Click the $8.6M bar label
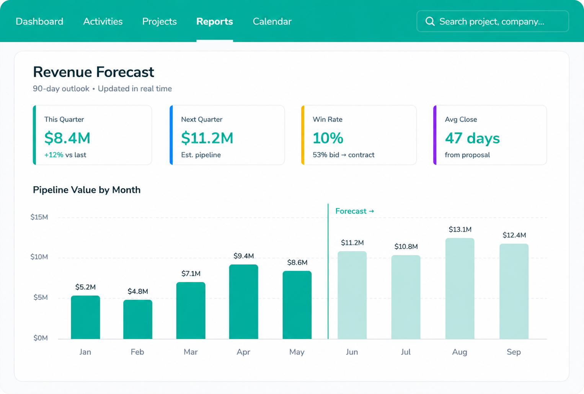 297,262
